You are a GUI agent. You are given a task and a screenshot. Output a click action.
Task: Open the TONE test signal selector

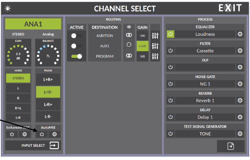click(x=205, y=134)
